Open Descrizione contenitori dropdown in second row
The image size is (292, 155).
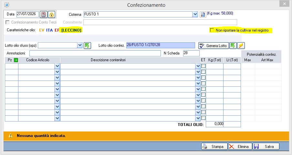coord(198,72)
